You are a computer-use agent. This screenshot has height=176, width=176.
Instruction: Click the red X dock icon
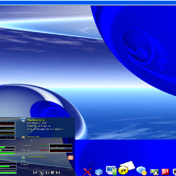87,172
